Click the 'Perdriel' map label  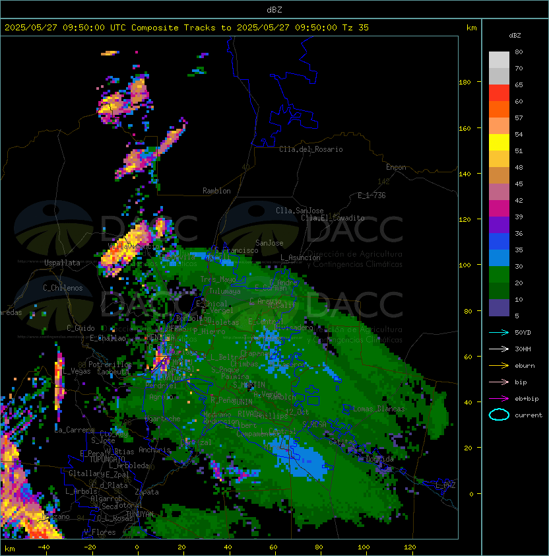click(161, 386)
